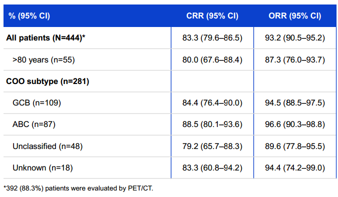Screen dimensions: 338x197
Task: Click the '>80 years (n=55)' row label
Action: 44,59
